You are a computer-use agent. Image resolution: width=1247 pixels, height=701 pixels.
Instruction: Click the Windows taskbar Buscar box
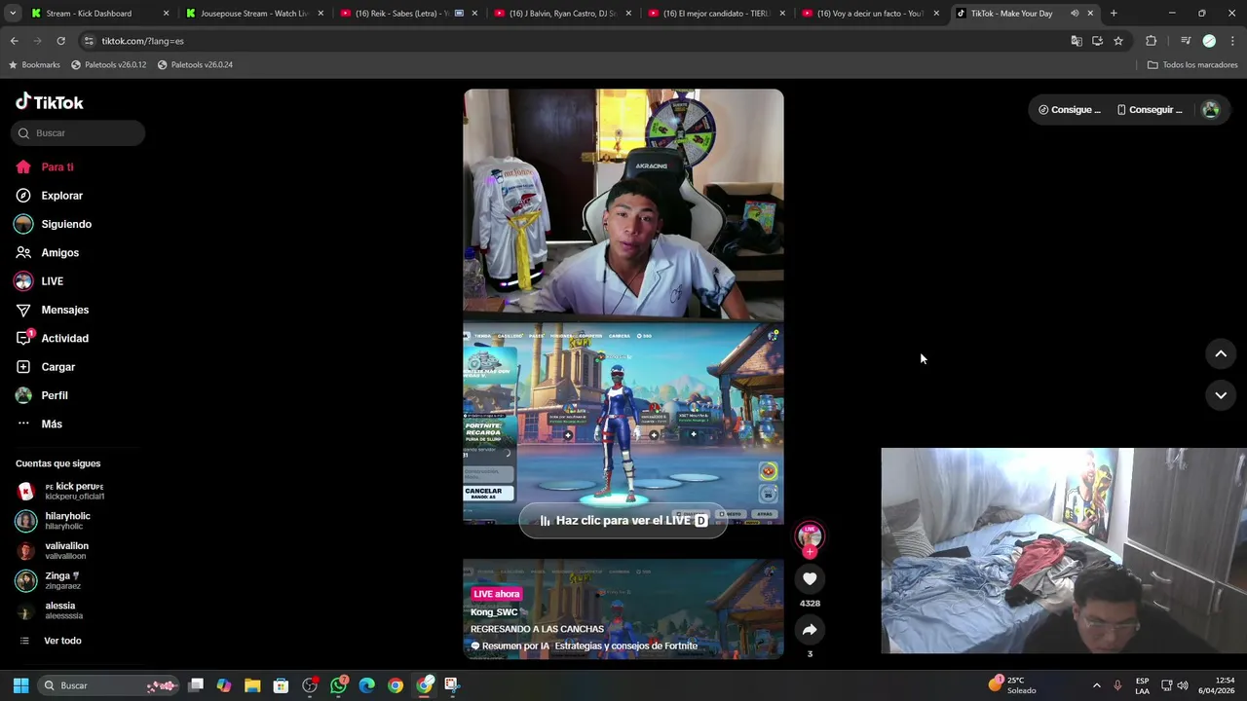tap(109, 685)
